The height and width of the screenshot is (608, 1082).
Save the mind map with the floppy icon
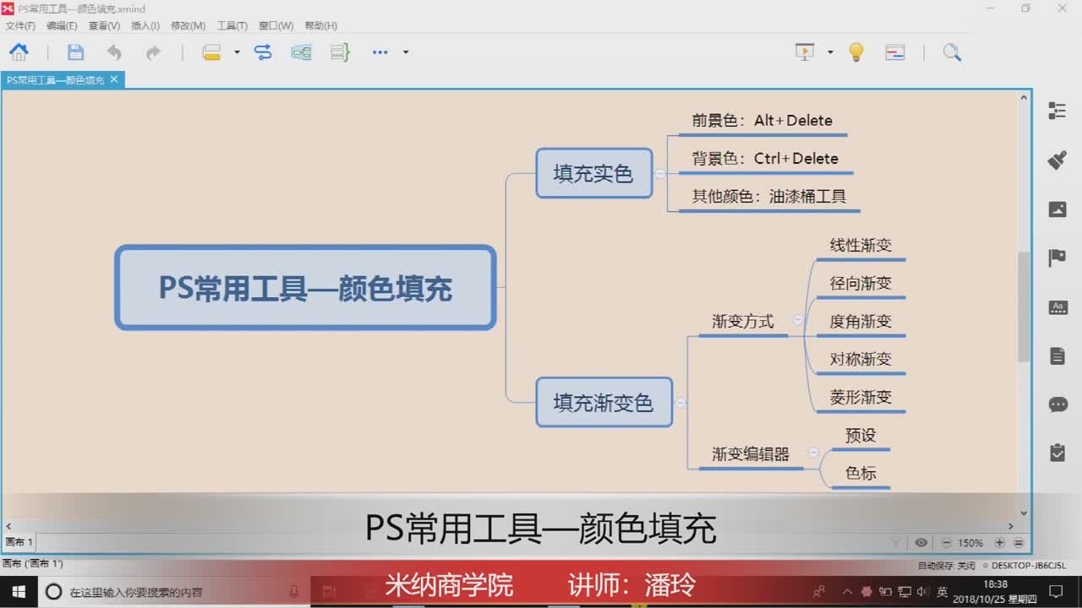pos(75,52)
